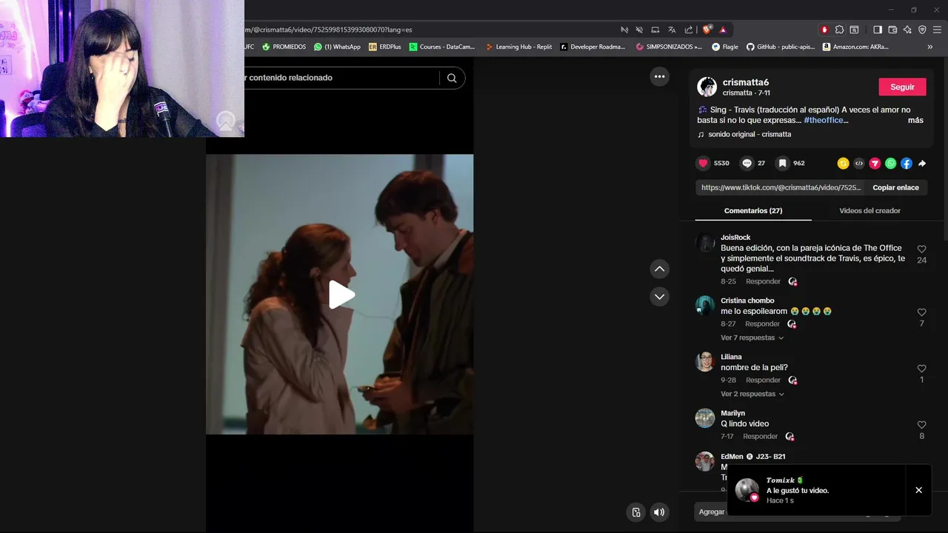Reply to Marilyn's comment
This screenshot has width=948, height=533.
[760, 436]
